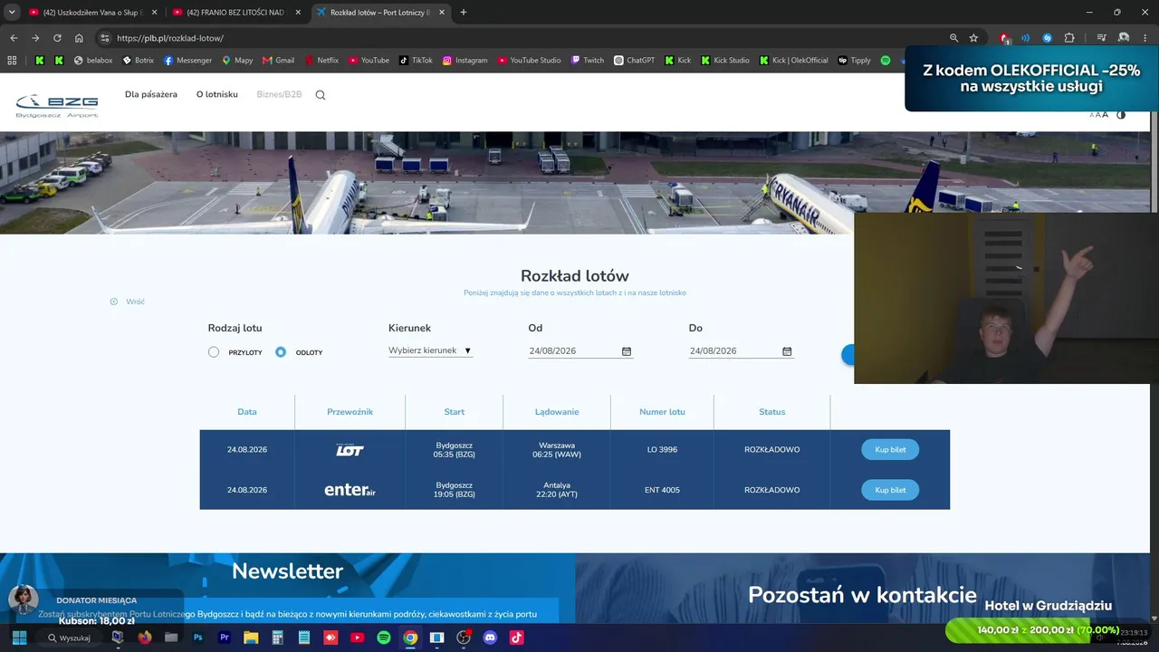Open a new browser tab
This screenshot has height=652, width=1159.
464,13
